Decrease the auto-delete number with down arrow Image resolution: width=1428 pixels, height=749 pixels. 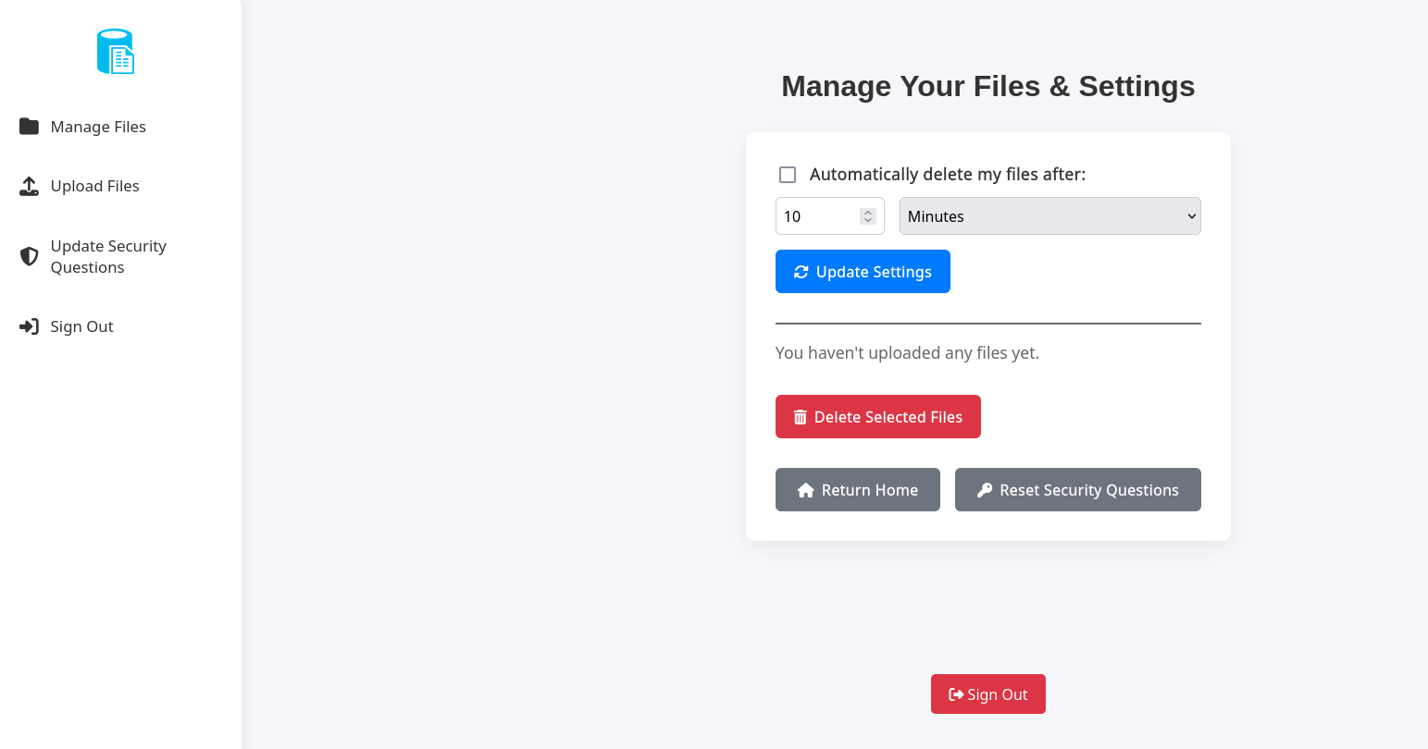868,221
